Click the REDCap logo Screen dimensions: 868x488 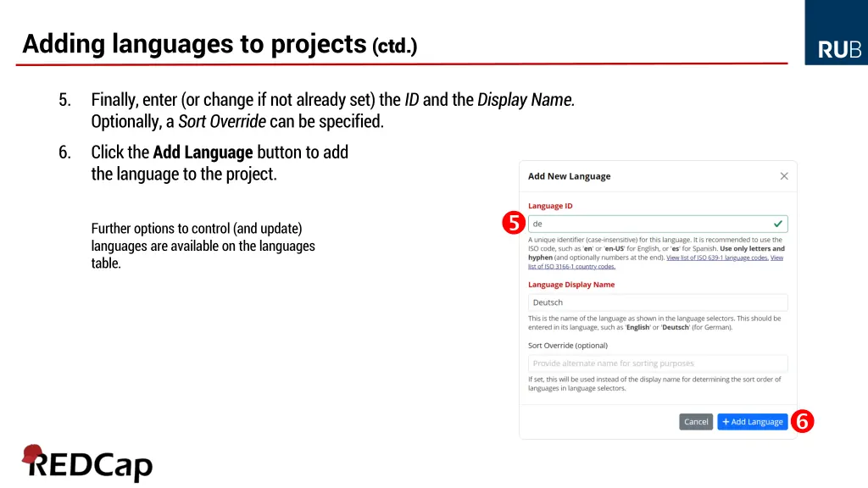[87, 463]
